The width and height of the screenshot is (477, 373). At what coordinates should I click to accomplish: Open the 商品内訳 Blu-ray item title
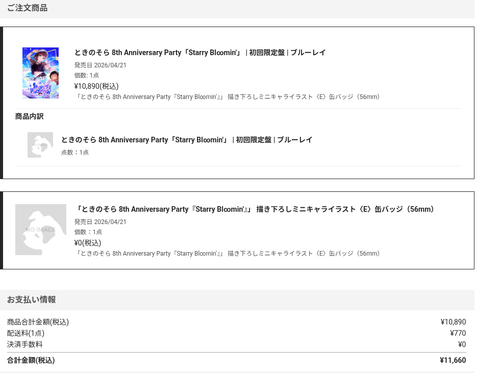(187, 140)
